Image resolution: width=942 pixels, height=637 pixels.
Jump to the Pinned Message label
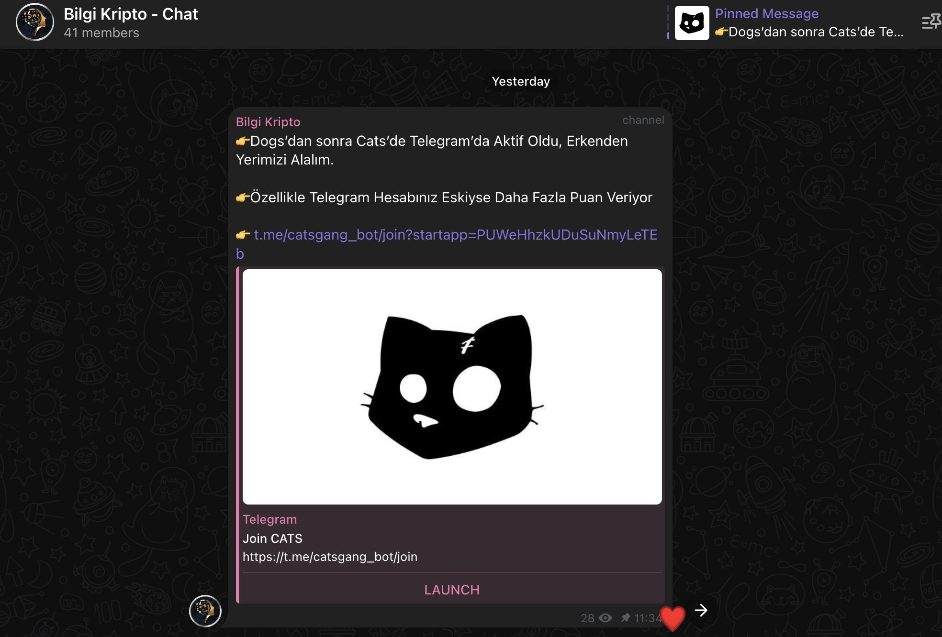pyautogui.click(x=766, y=13)
